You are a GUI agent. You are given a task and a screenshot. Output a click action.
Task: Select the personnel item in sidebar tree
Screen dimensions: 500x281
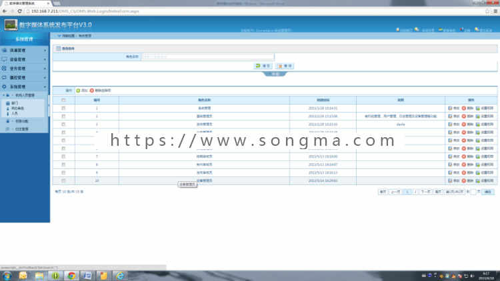tap(15, 113)
